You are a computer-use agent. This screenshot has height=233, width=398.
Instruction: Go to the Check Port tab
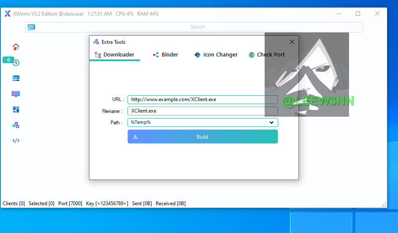pyautogui.click(x=266, y=55)
